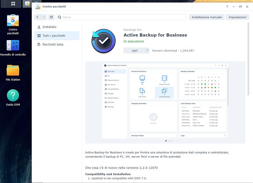This screenshot has width=253, height=183.
Task: Click the Apri button
Action: (135, 51)
